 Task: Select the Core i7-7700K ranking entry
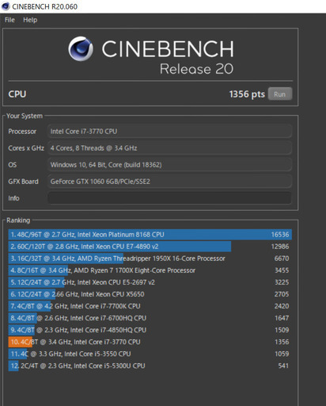150,306
